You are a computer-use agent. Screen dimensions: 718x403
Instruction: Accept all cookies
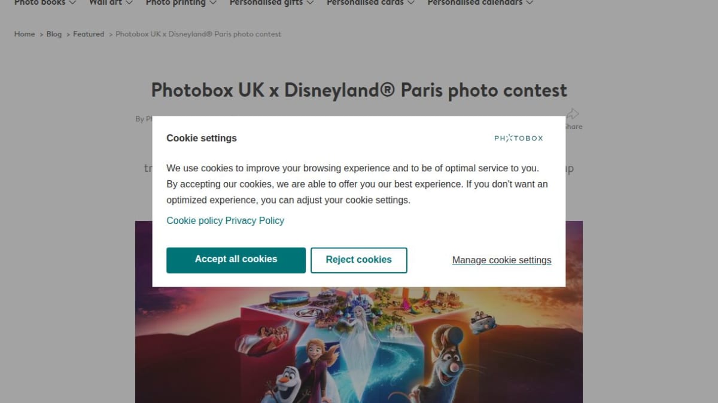pos(236,260)
